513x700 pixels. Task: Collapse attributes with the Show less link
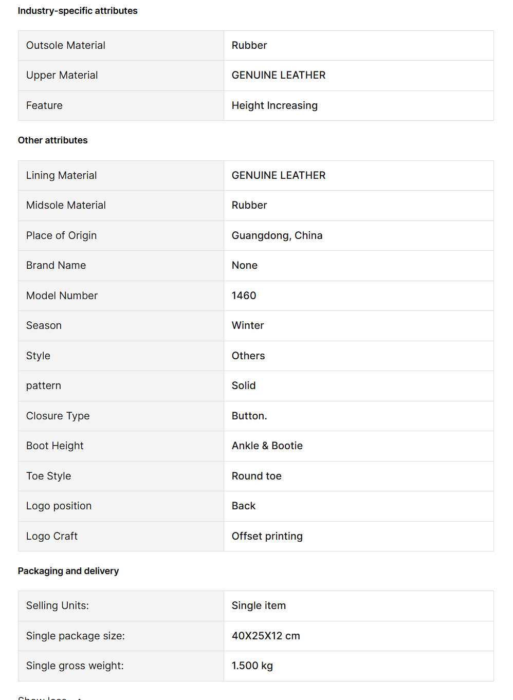click(43, 698)
